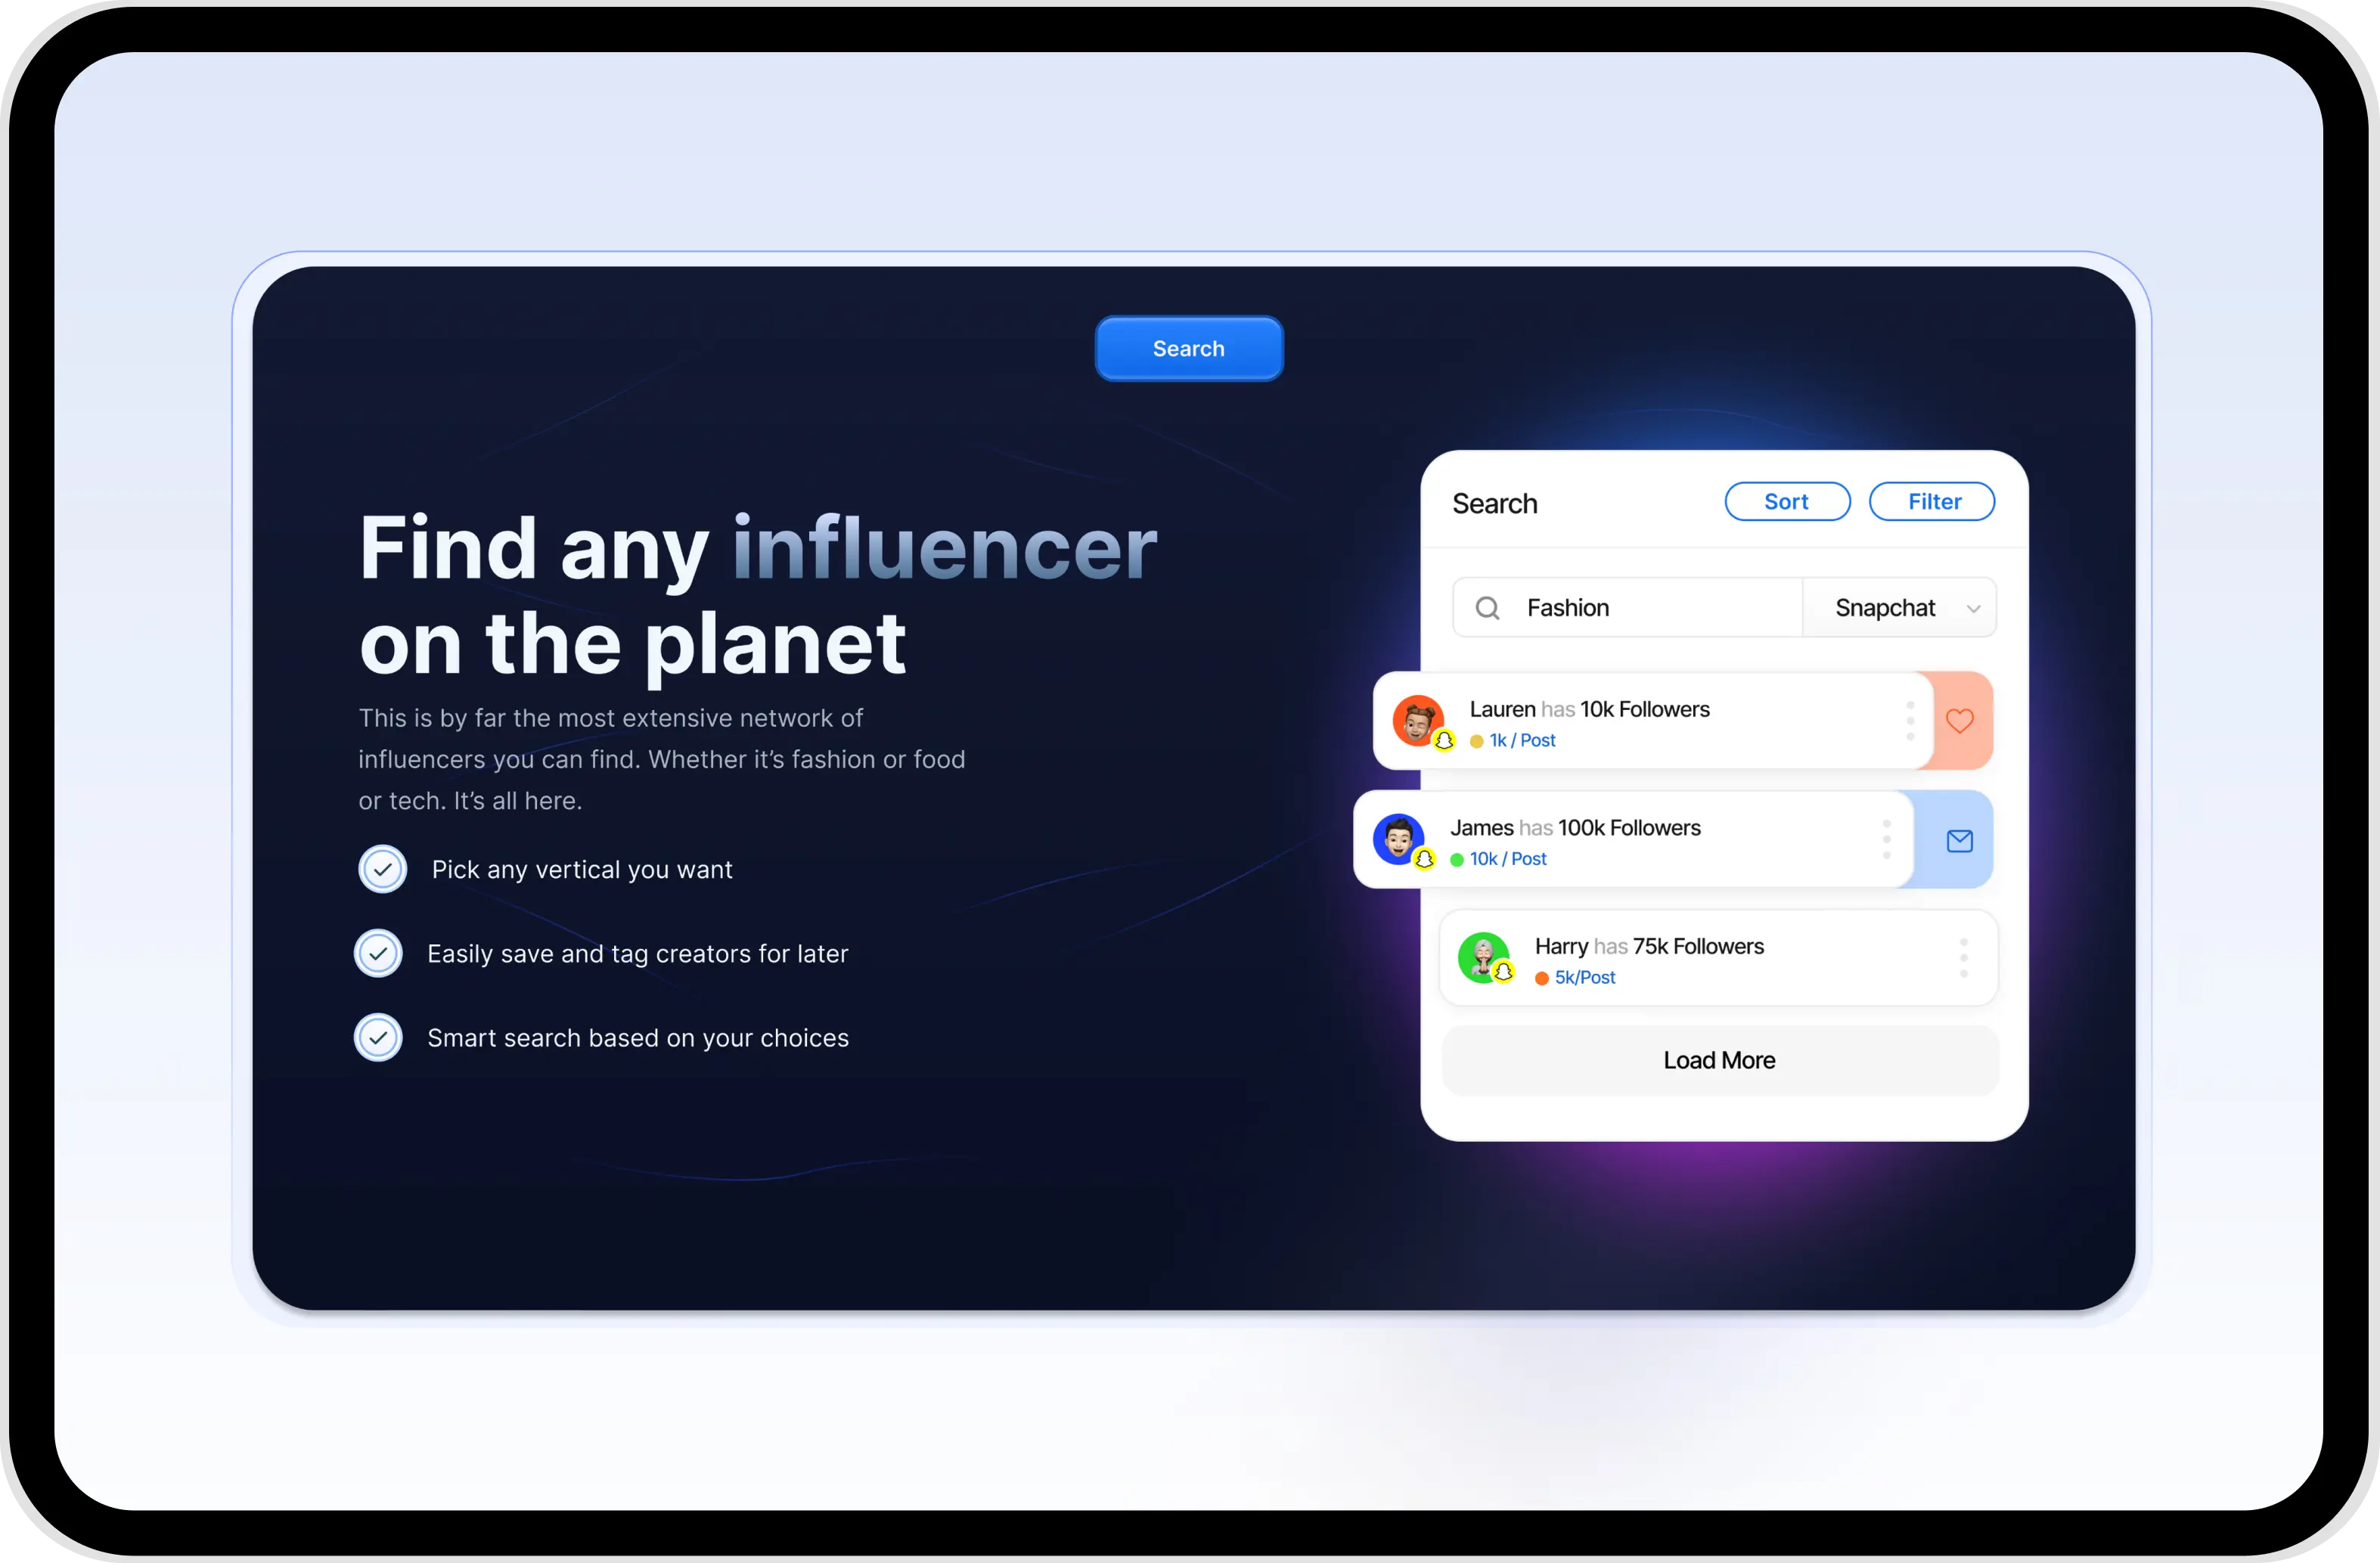Open the Fashion search input field
2380x1563 pixels.
click(1623, 607)
